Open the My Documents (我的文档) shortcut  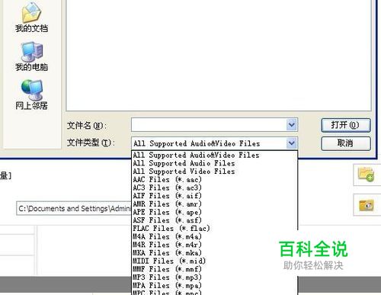click(x=31, y=18)
